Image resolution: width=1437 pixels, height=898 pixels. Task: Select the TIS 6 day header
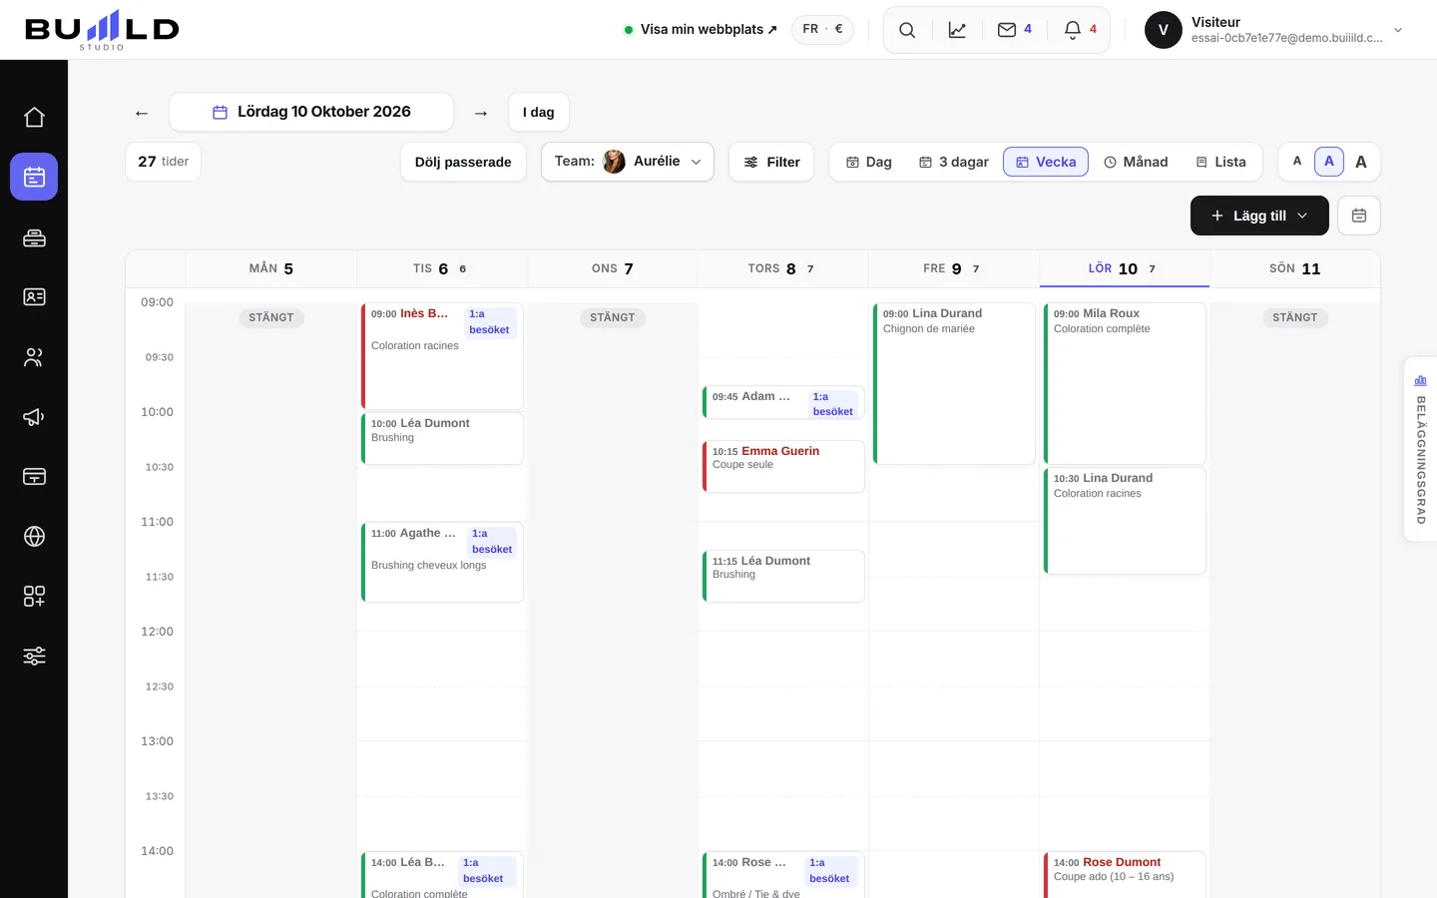(441, 268)
